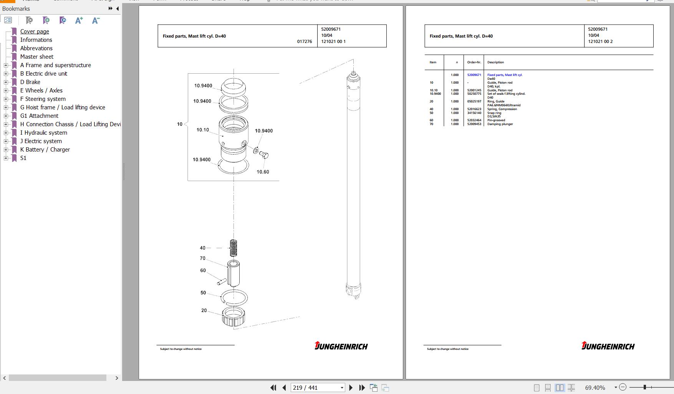Screen dimensions: 674x394
Task: Click the add new bookmark icon
Action: [46, 20]
